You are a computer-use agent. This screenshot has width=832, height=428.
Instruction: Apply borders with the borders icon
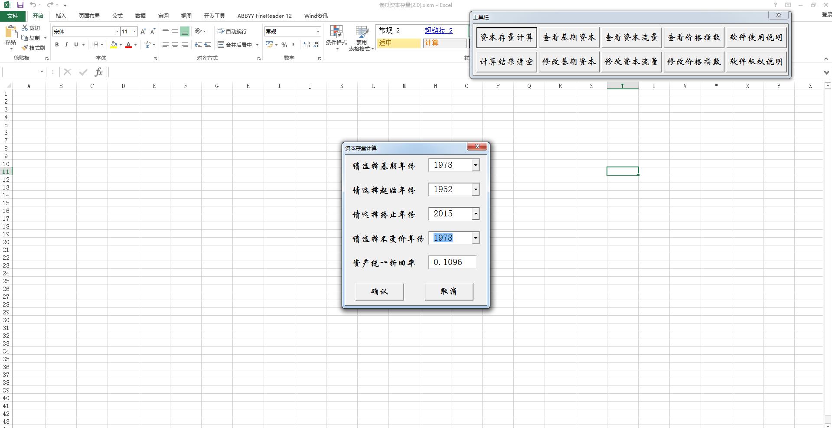click(x=95, y=45)
